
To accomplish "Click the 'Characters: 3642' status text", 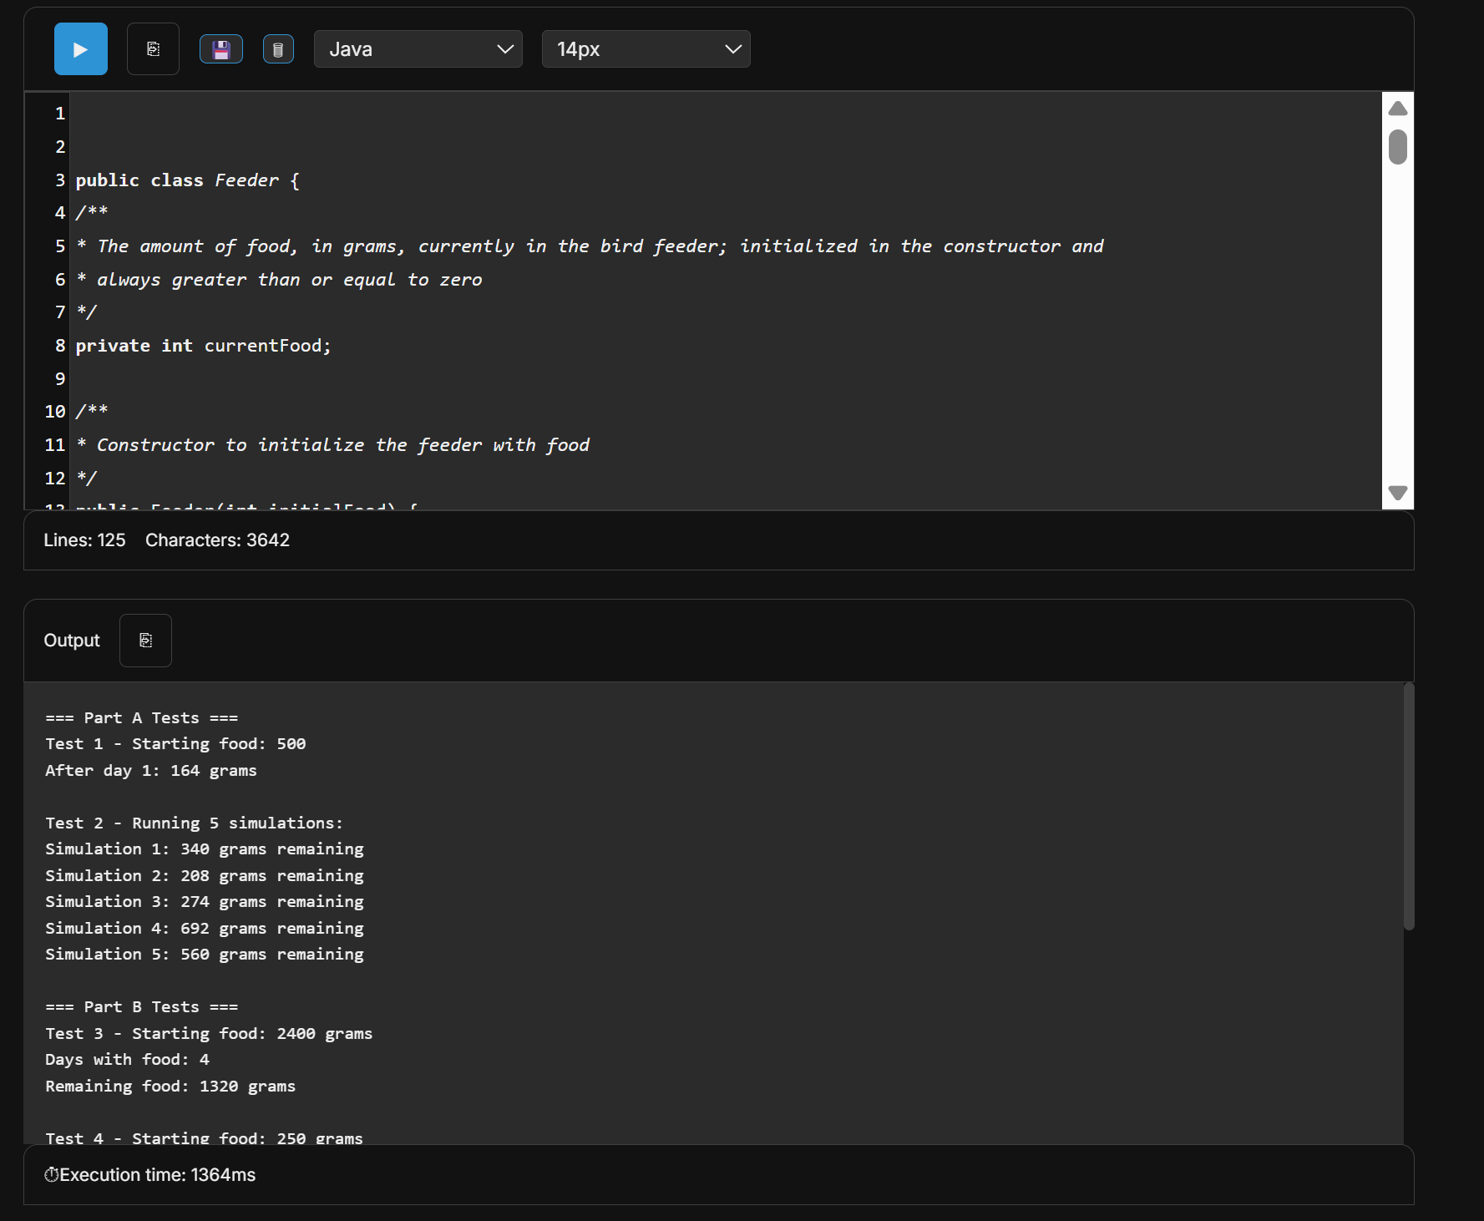I will pos(217,540).
